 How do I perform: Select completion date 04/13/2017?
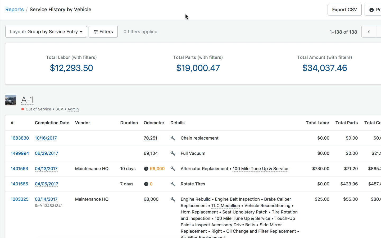pos(46,169)
